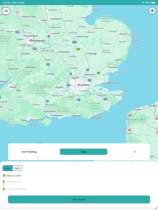Click London label on the map
Screen dimensions: 158x210
(x=84, y=85)
